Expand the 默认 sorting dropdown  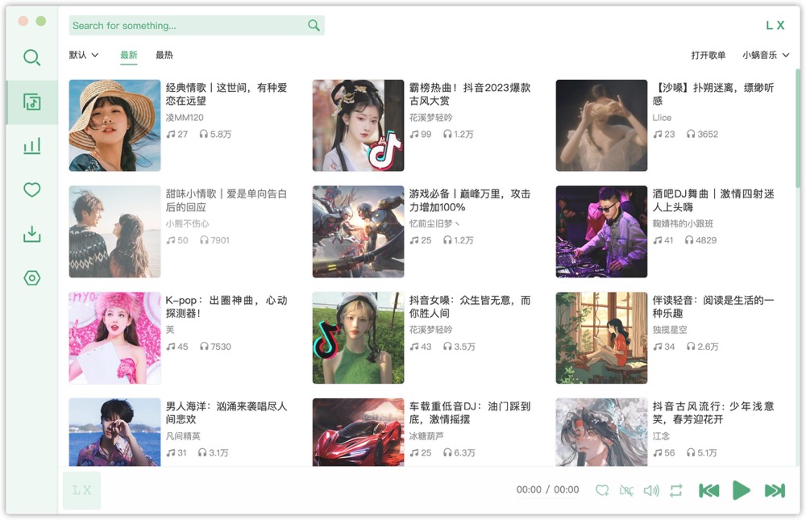point(84,55)
